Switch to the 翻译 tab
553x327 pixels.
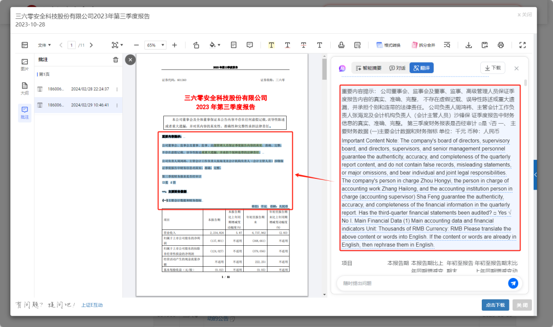(421, 68)
